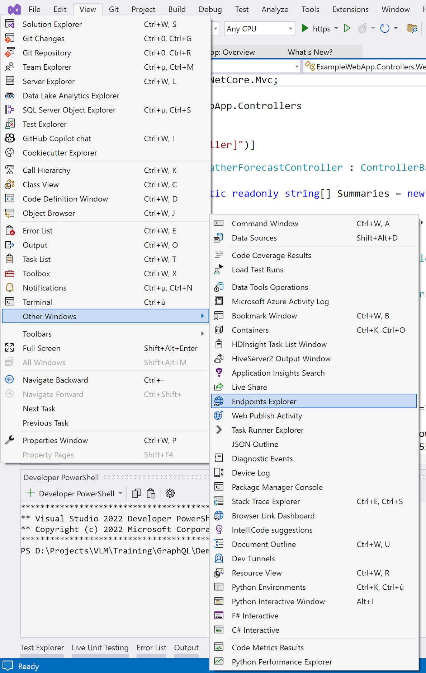Click the paste icon in Developer PowerShell toolbar
This screenshot has height=673, width=426.
[x=151, y=493]
